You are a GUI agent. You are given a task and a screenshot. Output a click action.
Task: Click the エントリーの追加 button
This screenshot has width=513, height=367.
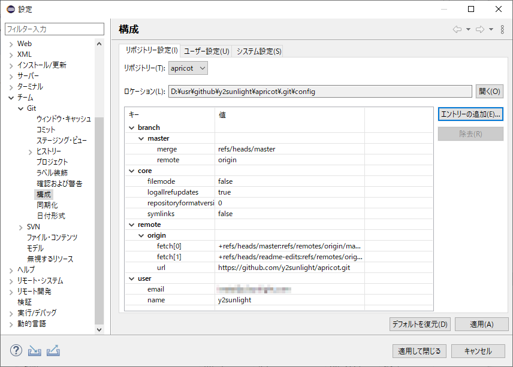tap(470, 114)
